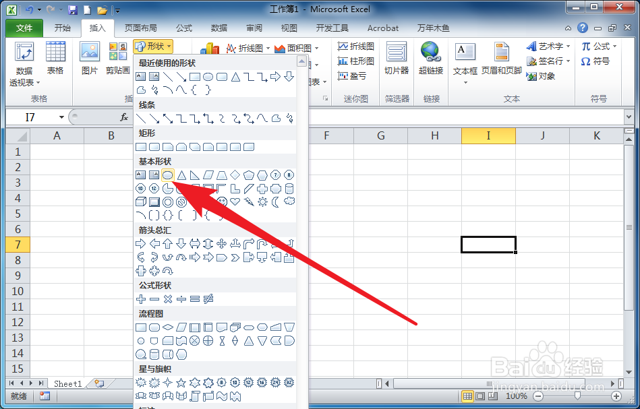Select the 5-Point Star in 星与旗帜
The height and width of the screenshot is (409, 640).
coord(181,383)
